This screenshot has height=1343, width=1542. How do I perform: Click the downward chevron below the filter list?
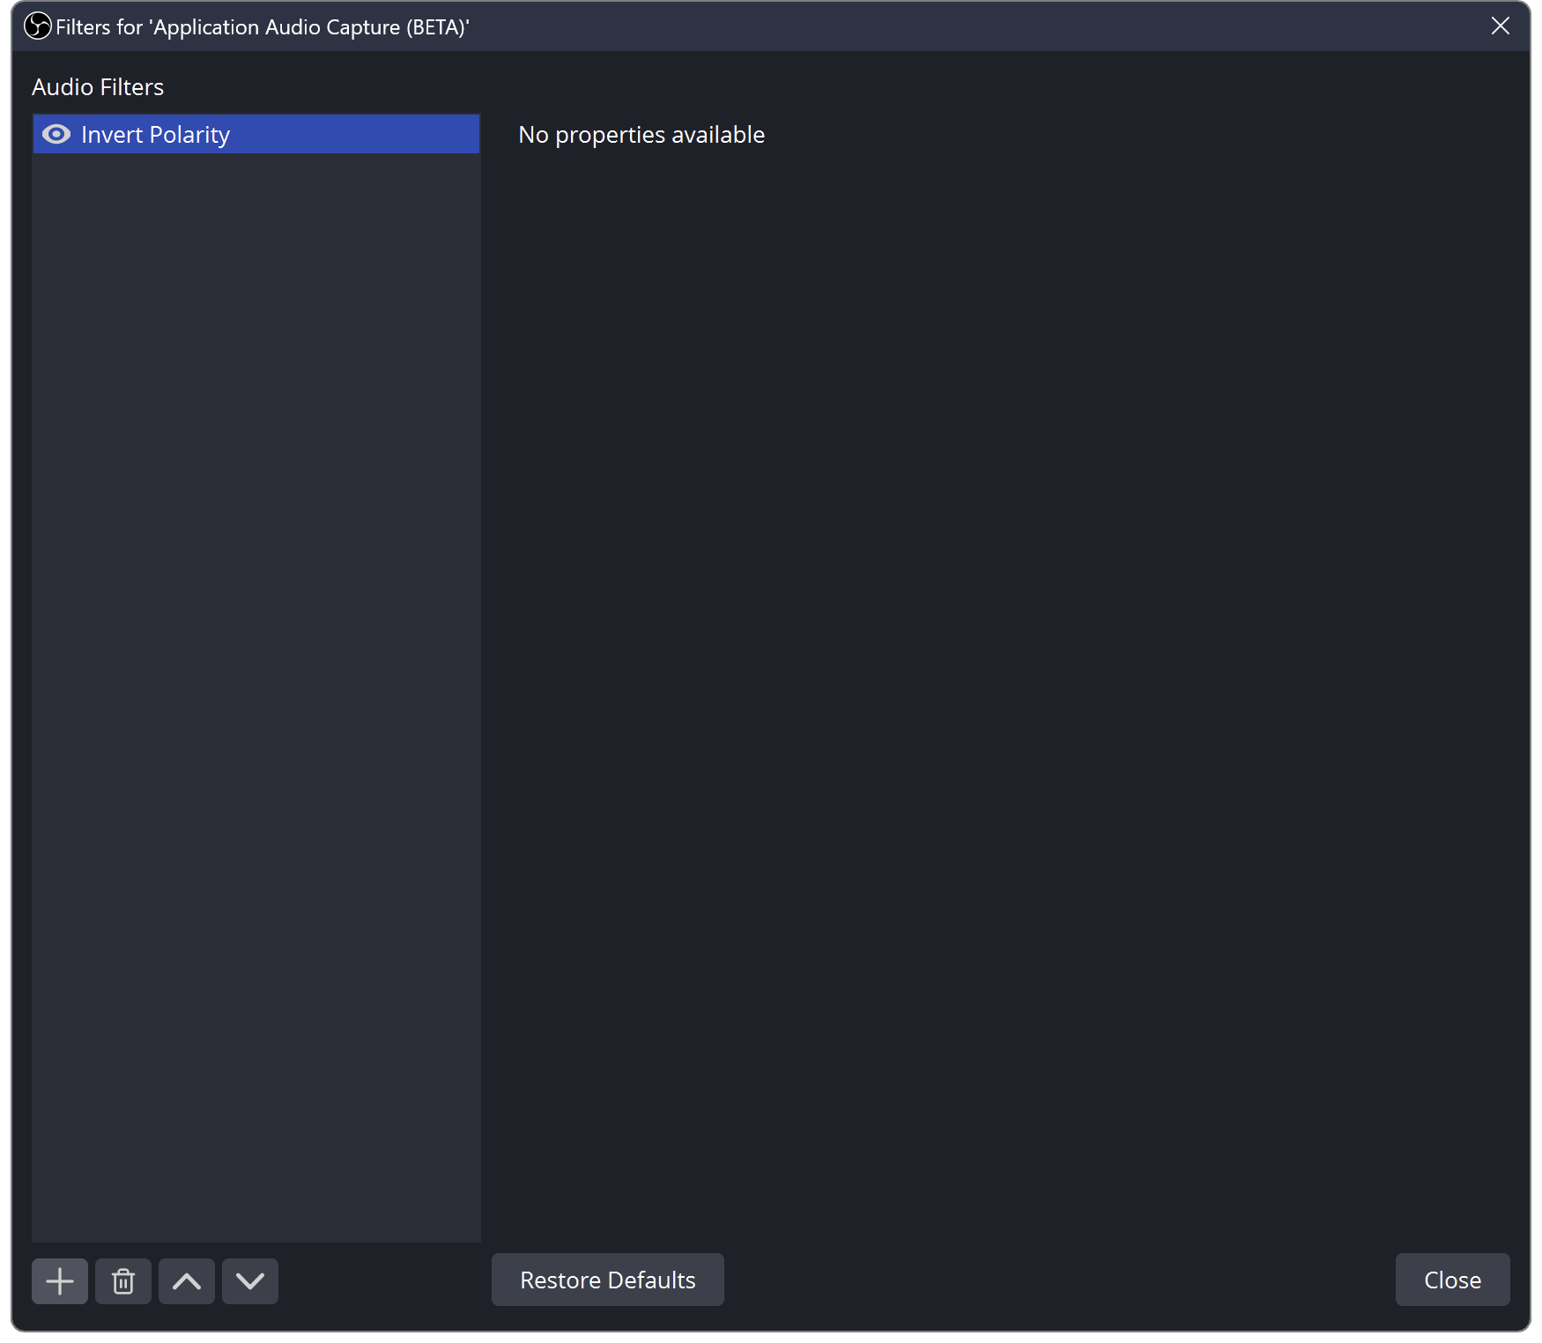point(250,1280)
